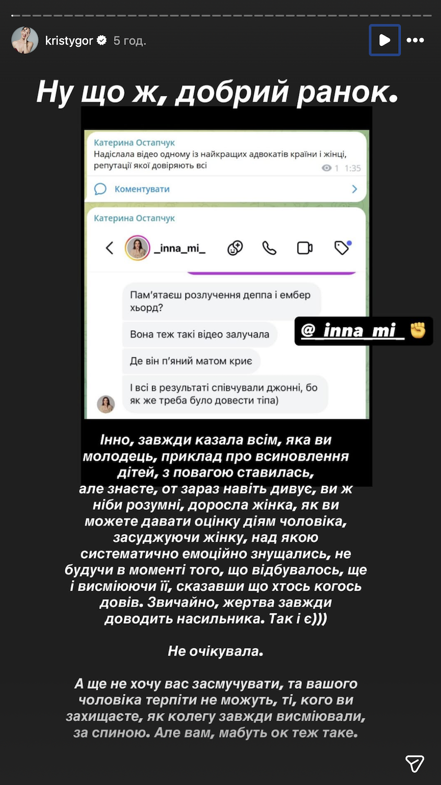Click the back arrow in chat screenshot
Viewport: 441px width, 785px height.
(x=109, y=248)
